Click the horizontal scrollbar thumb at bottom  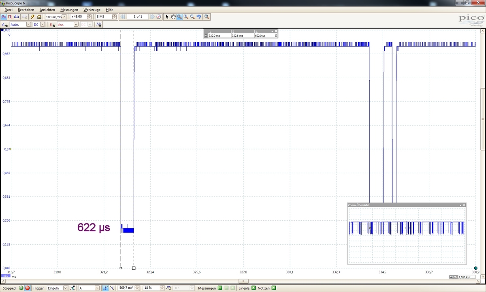pyautogui.click(x=243, y=281)
